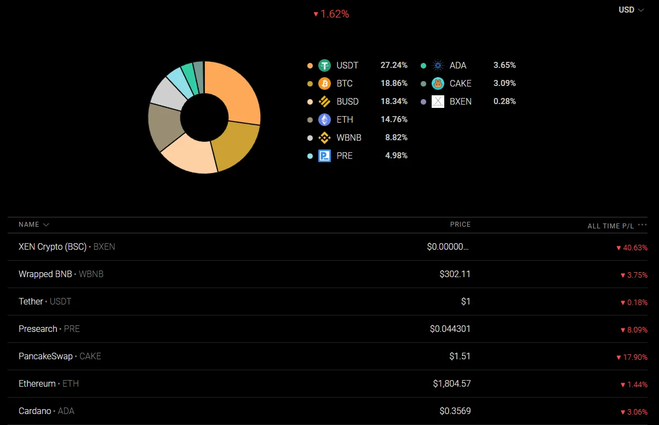Click the 40.63% loss for XEN Crypto
The height and width of the screenshot is (425, 659).
tap(632, 248)
